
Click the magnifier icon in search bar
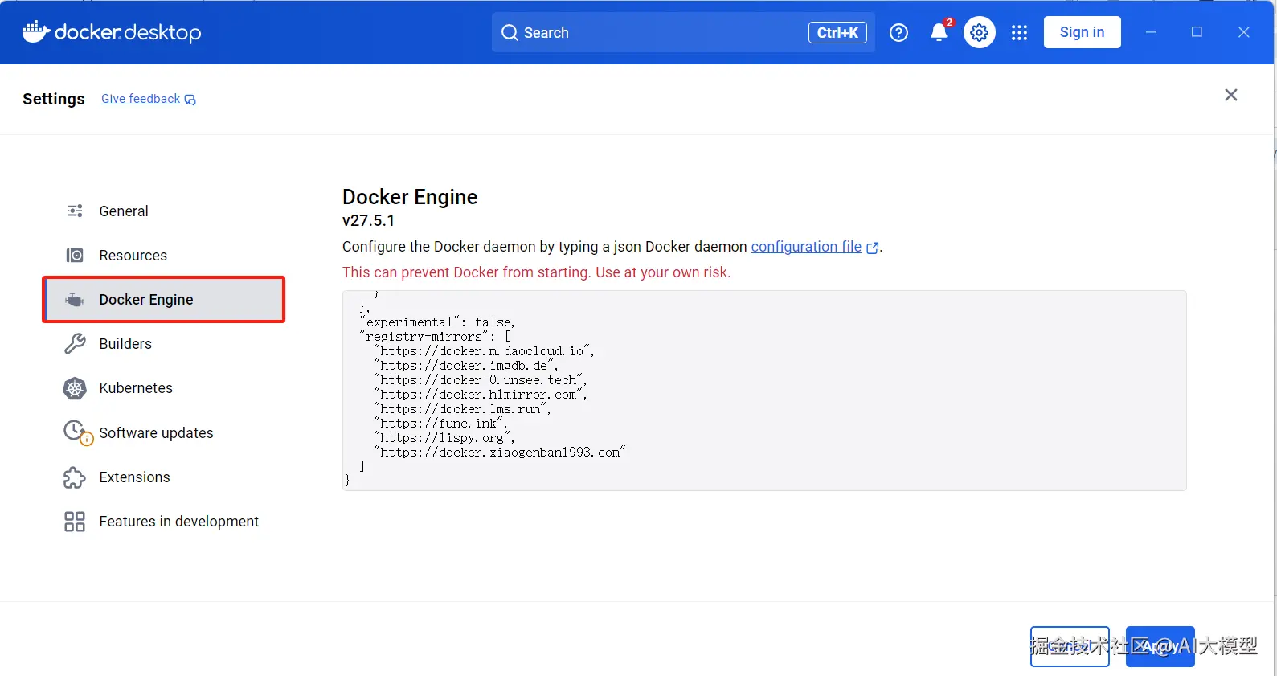point(510,32)
